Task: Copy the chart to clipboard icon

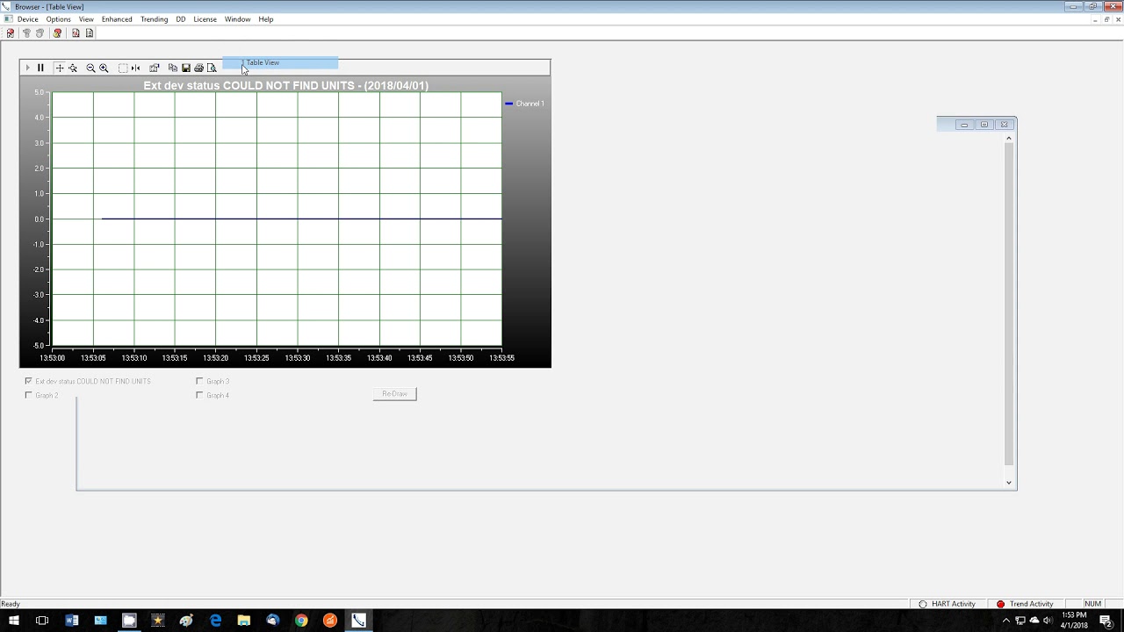Action: tap(173, 68)
